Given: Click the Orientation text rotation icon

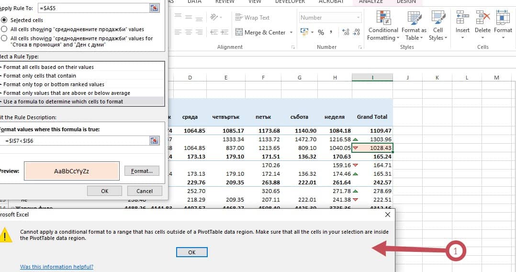Looking at the screenshot, I should tap(214, 17).
